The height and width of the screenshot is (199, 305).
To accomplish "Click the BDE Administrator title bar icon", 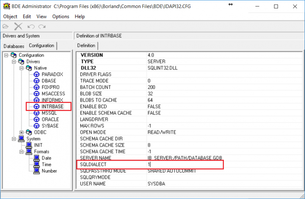I will coord(6,6).
